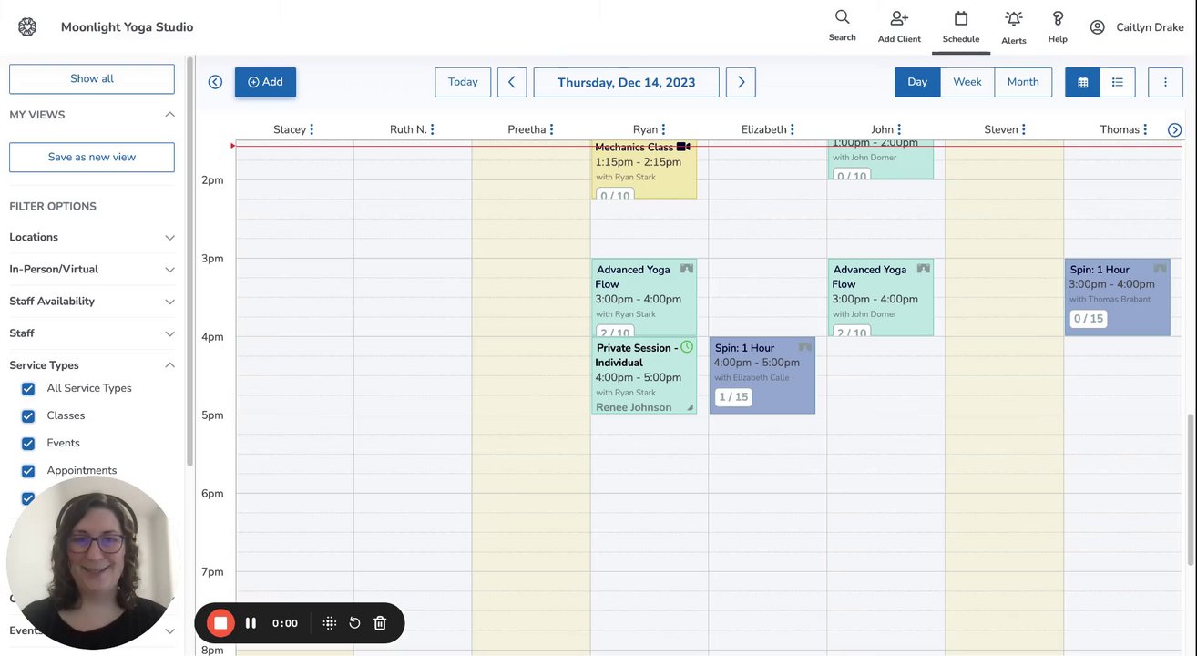Jump to Today
The height and width of the screenshot is (656, 1197).
point(463,82)
